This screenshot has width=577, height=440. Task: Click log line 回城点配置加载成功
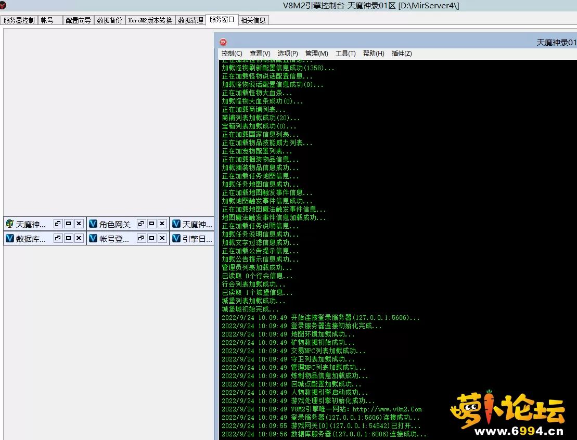tap(291, 384)
